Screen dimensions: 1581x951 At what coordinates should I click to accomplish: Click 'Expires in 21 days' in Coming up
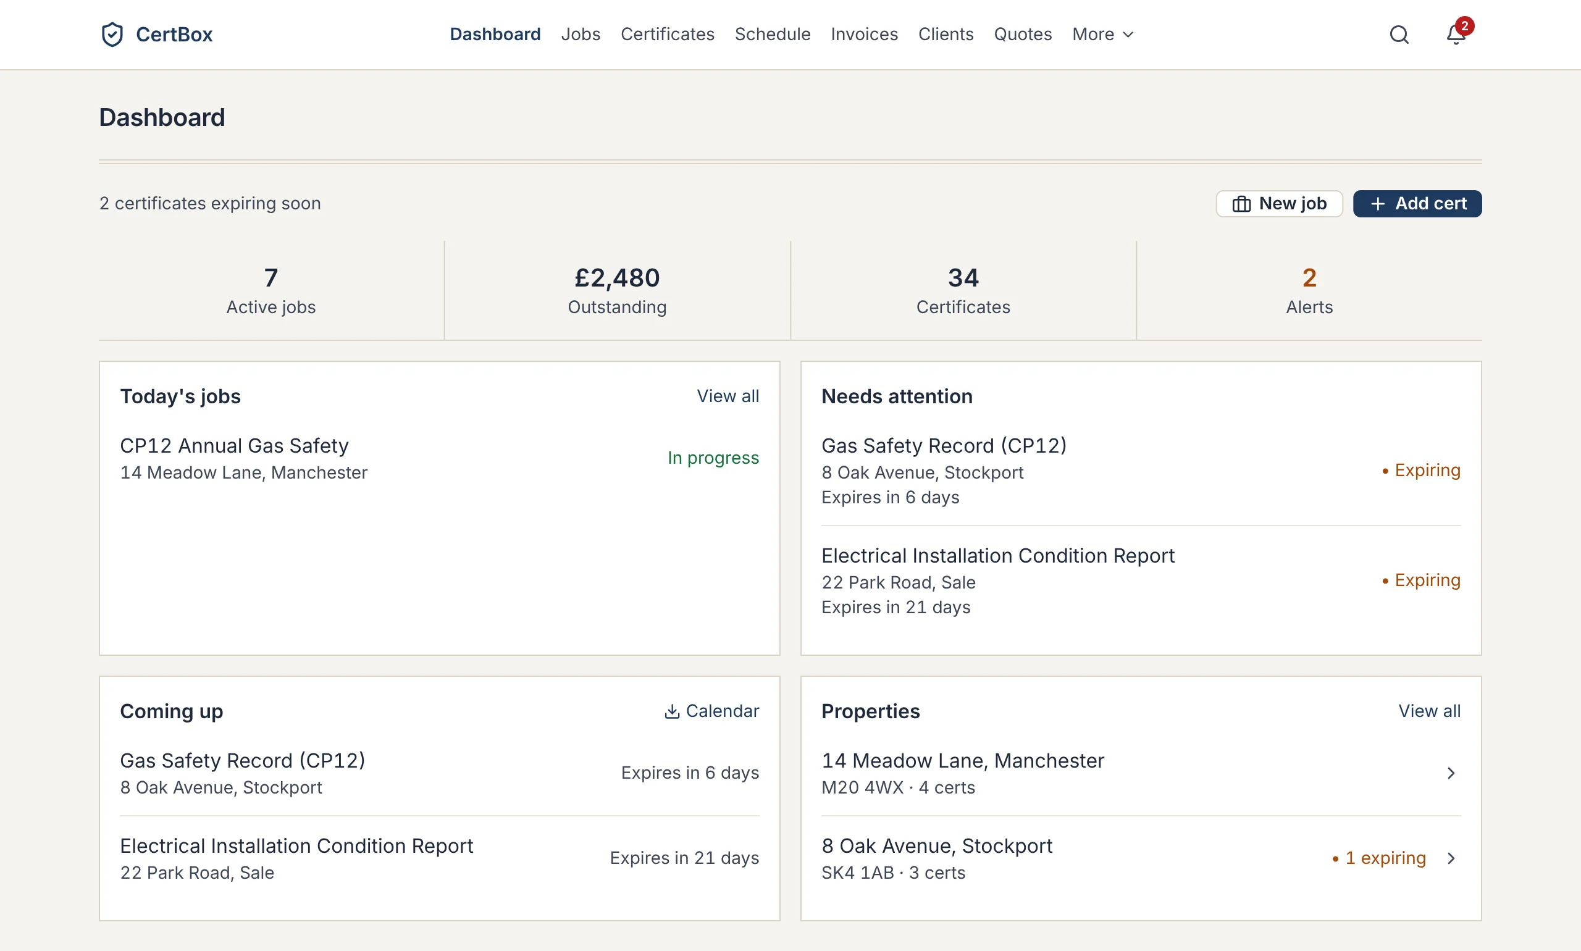[x=684, y=858]
